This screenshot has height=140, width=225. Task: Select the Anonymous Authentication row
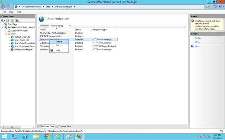pyautogui.click(x=78, y=33)
